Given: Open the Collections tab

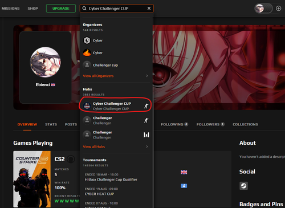Looking at the screenshot, I should coord(245,124).
